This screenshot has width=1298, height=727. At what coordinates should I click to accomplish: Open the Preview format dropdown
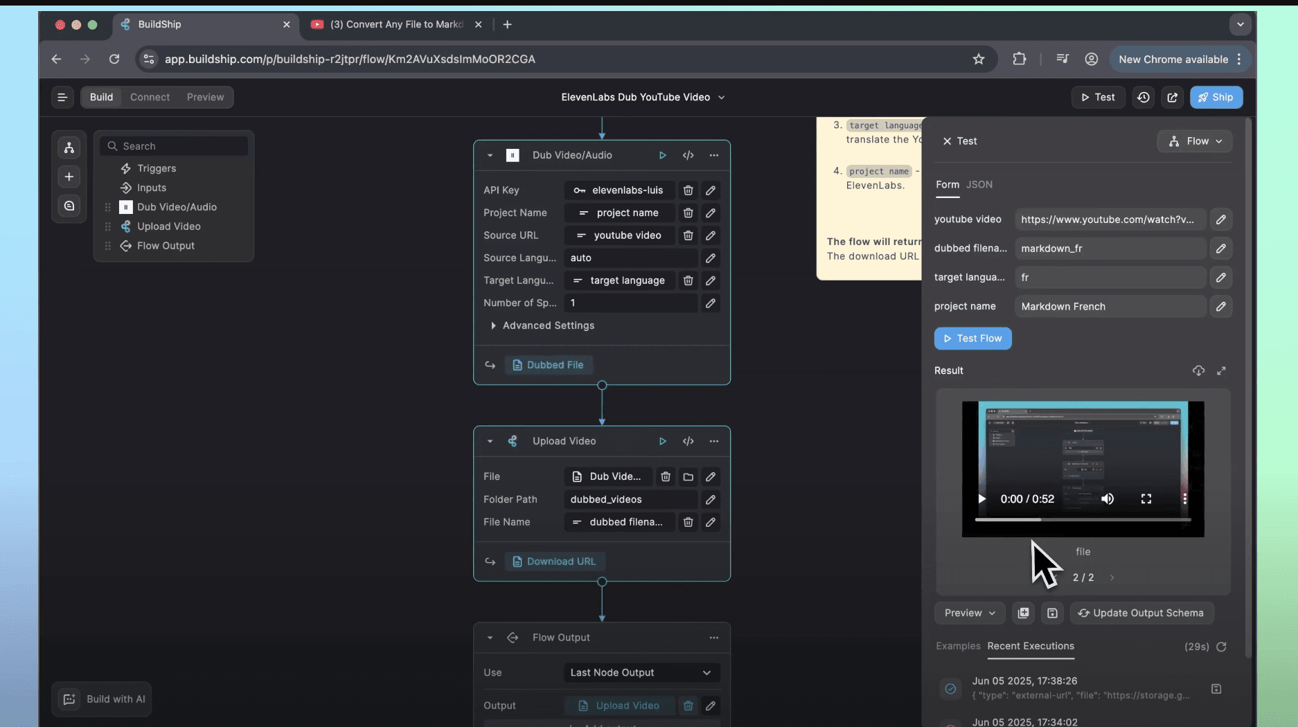(x=970, y=613)
